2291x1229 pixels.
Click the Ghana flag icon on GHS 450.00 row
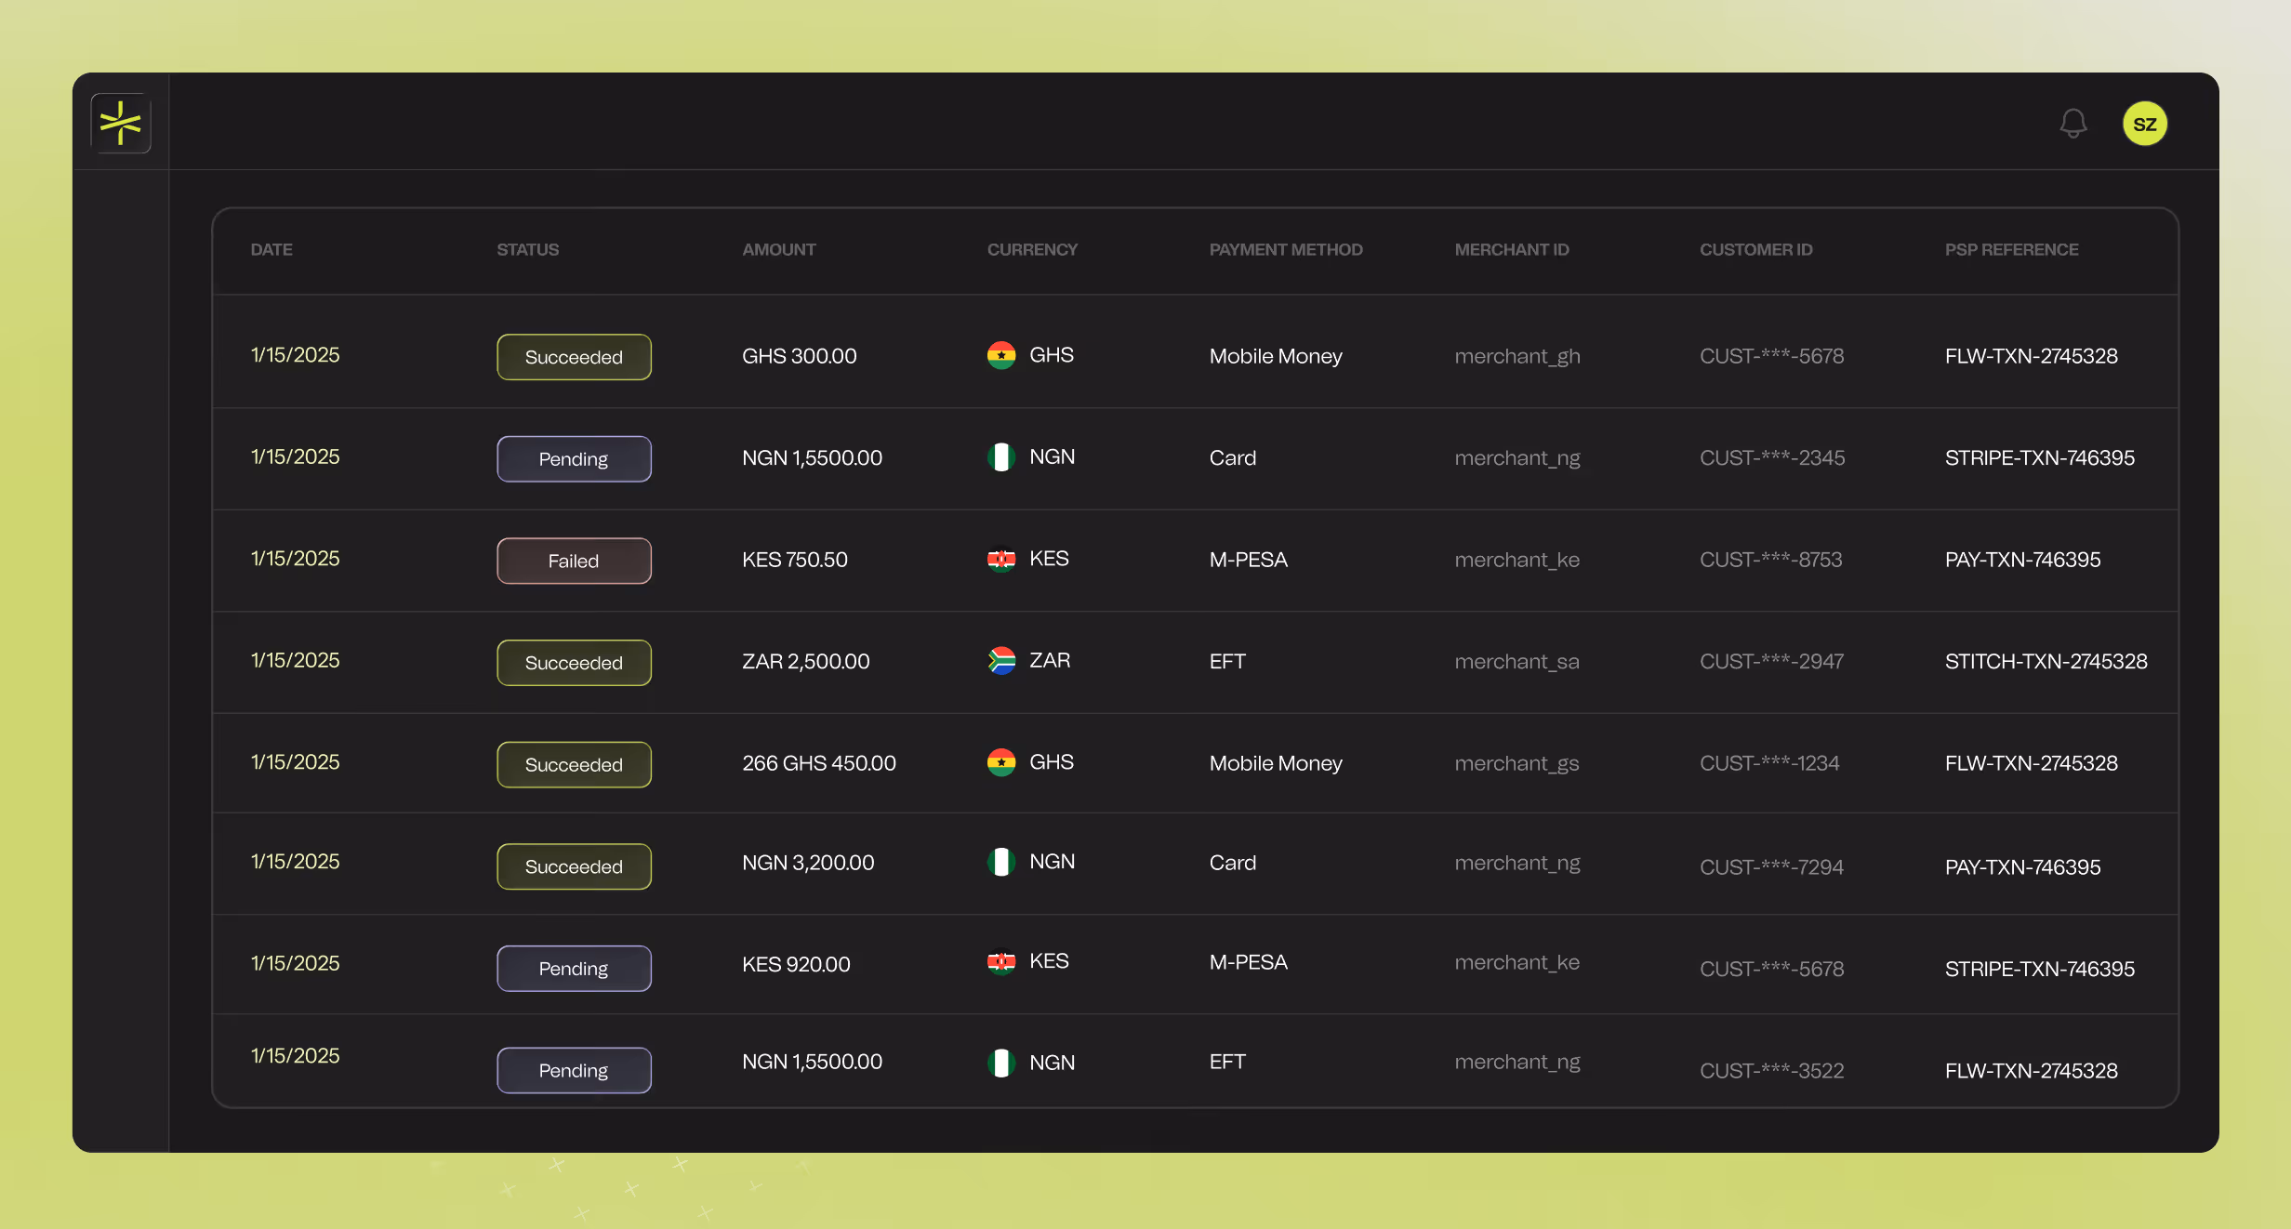1002,762
